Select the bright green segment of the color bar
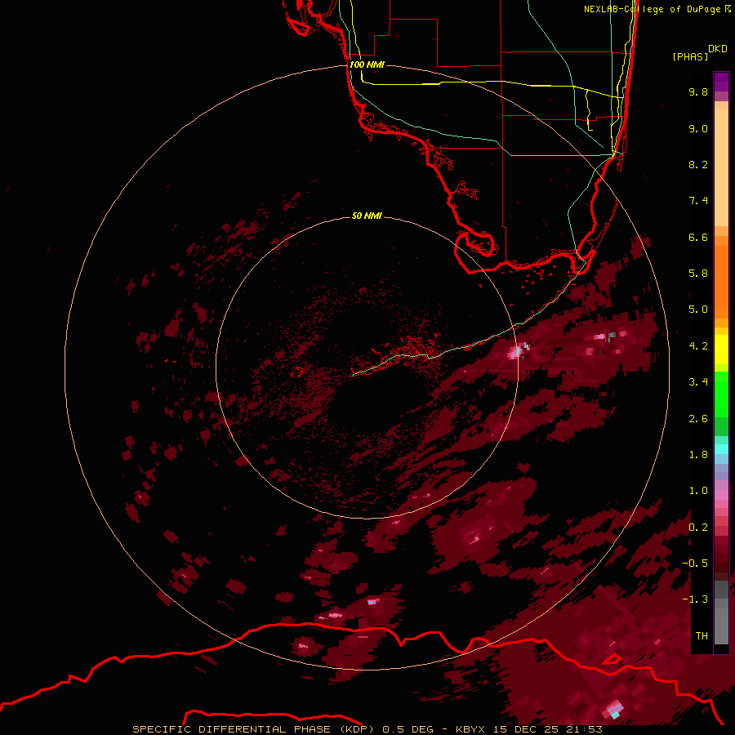This screenshot has width=735, height=735. click(721, 394)
